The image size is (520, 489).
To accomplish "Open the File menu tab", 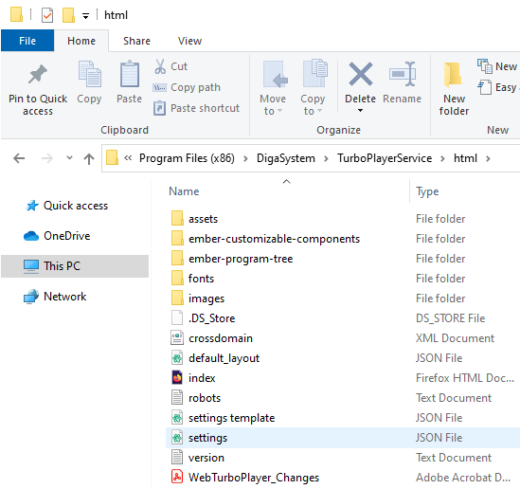I will tap(27, 41).
